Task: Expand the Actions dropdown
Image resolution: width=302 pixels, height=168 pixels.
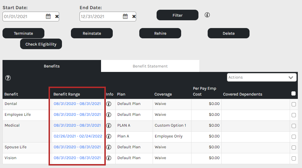Action: 262,77
